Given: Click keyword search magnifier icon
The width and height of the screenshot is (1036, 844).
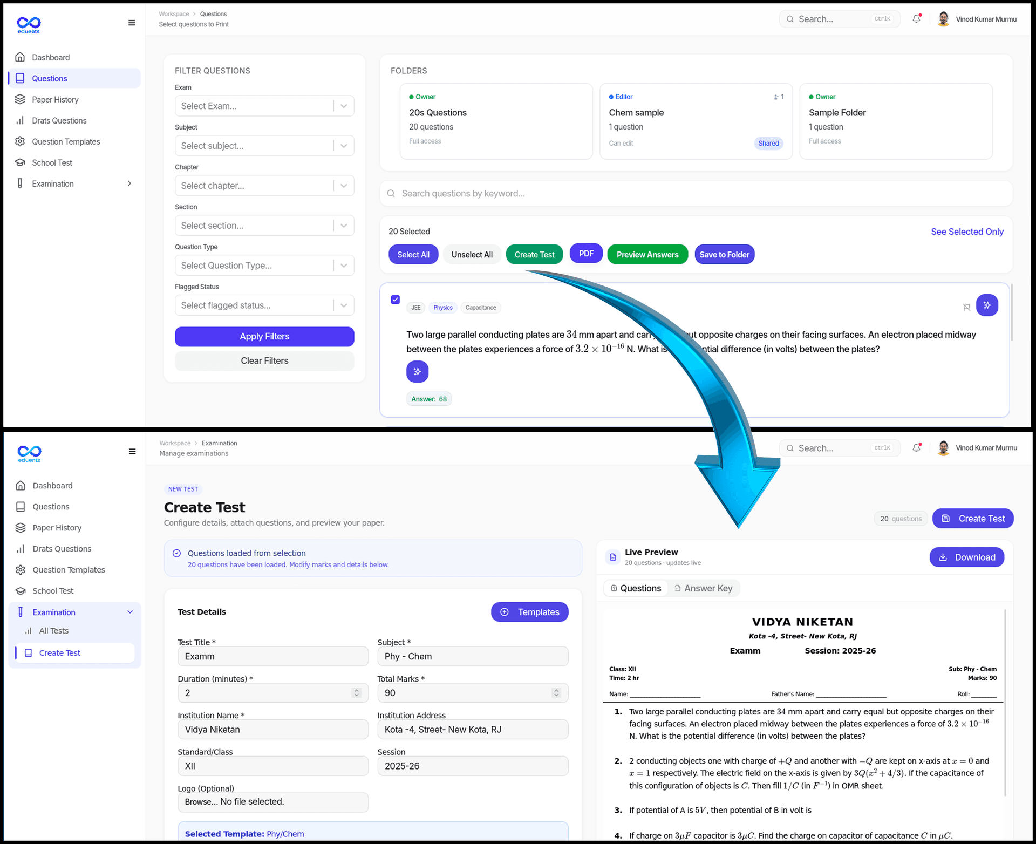Looking at the screenshot, I should (x=391, y=193).
